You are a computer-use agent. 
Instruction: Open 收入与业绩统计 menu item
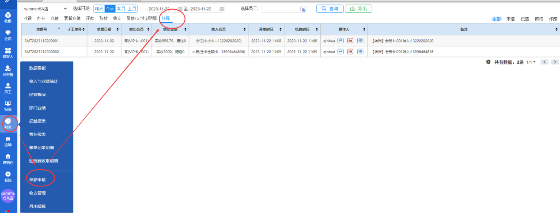tap(43, 81)
